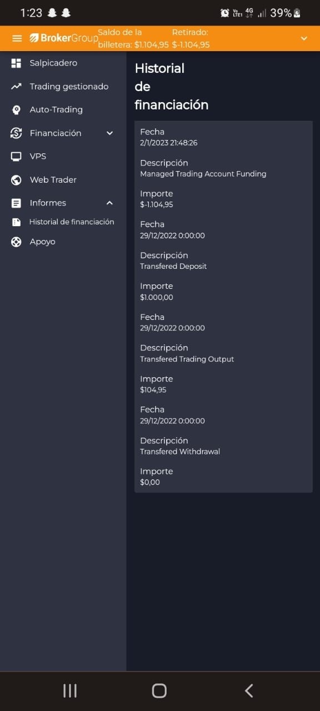Viewport: 320px width, 711px height.
Task: Click the BrokerGroup logo
Action: coord(63,38)
